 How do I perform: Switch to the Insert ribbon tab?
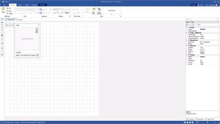coord(20,5)
